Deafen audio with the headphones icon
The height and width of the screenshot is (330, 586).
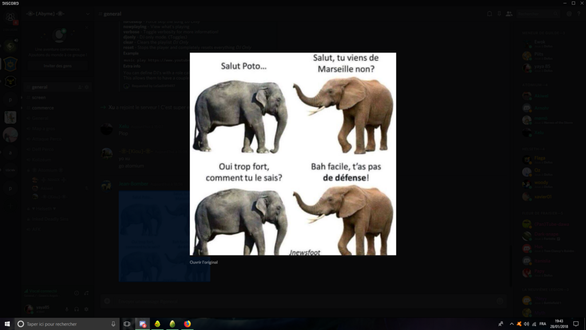click(x=77, y=309)
